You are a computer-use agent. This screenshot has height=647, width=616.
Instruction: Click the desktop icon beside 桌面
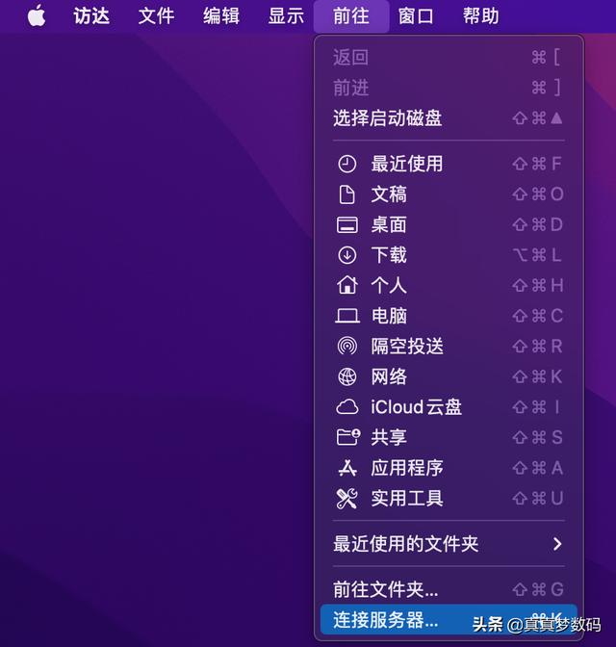(347, 225)
